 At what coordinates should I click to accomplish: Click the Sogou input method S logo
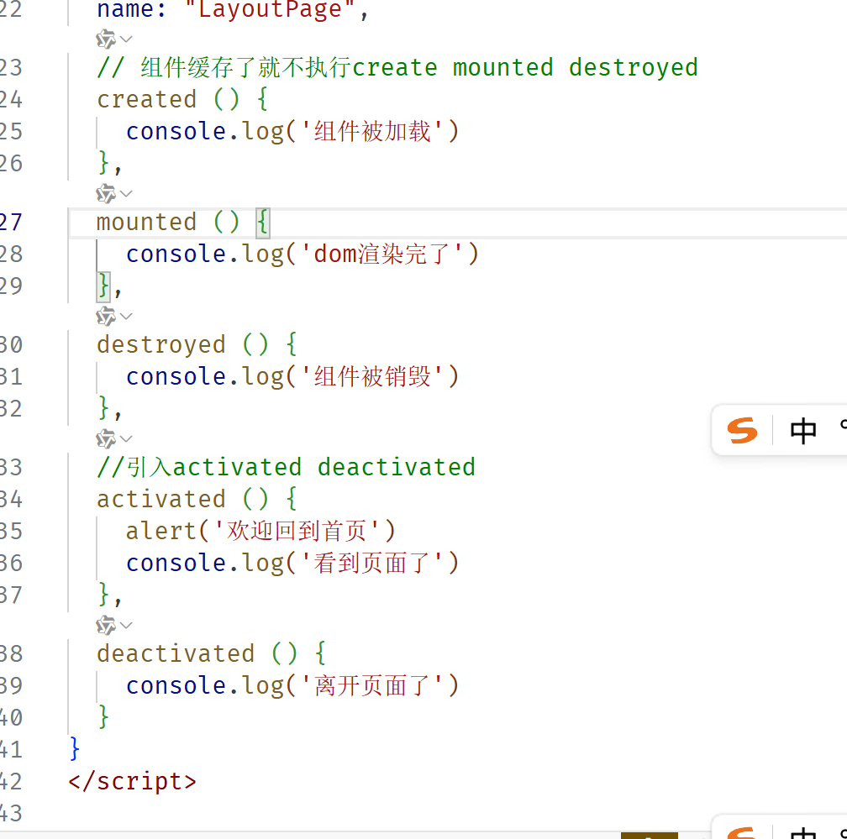coord(742,431)
